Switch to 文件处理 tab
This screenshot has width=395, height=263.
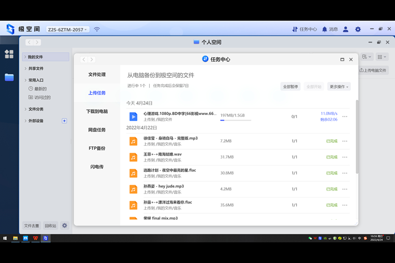tap(97, 74)
